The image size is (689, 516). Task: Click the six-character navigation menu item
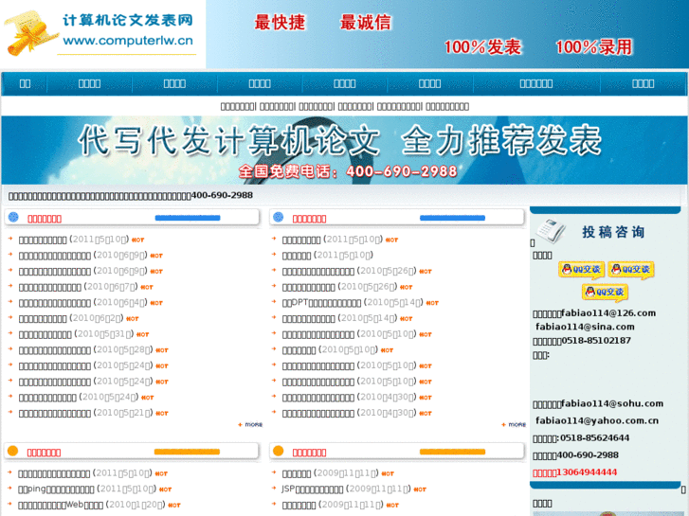coord(536,83)
